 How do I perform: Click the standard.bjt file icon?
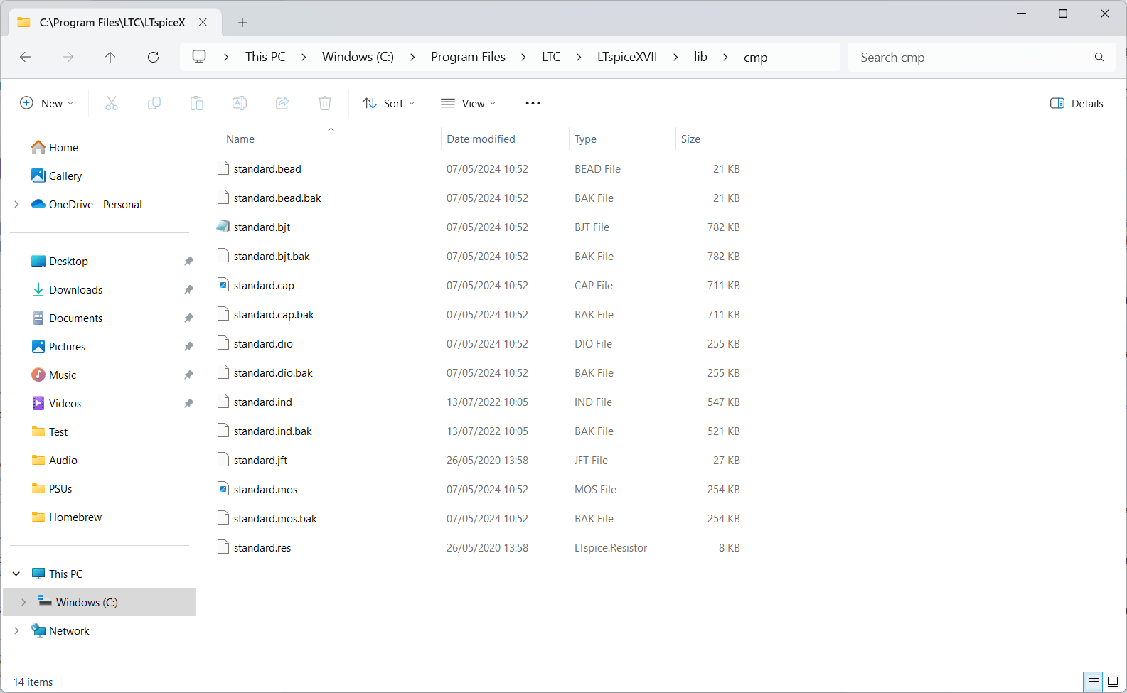click(x=223, y=227)
